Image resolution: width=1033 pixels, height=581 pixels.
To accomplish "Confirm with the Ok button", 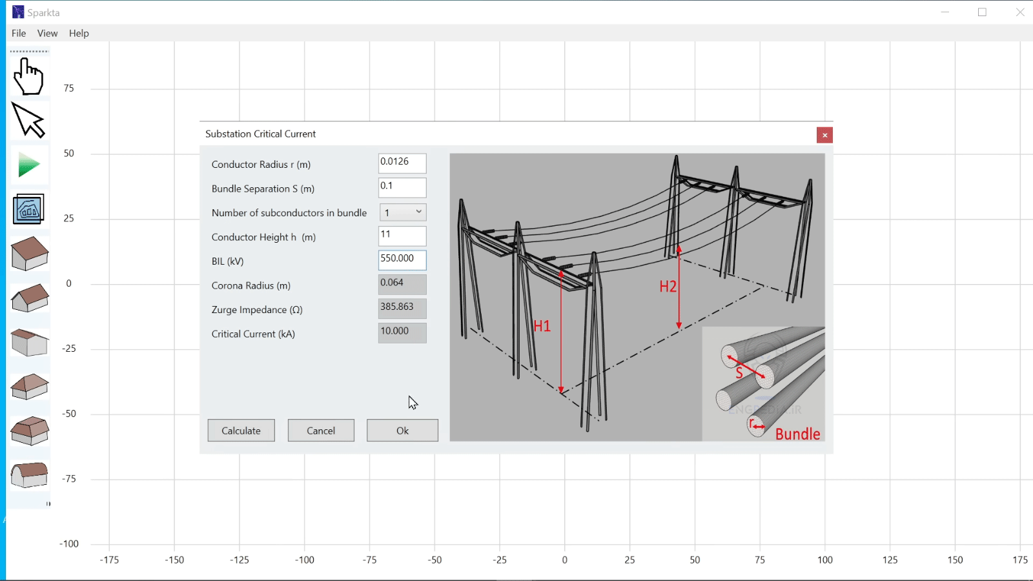I will (x=402, y=431).
